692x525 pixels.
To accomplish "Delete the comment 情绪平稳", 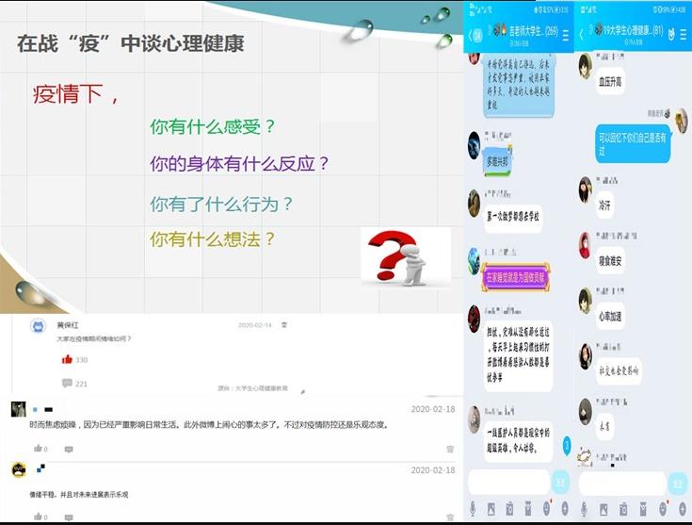I will [449, 516].
